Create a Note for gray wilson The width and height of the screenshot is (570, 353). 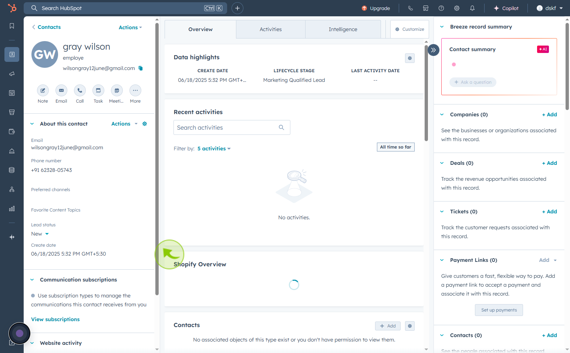point(43,90)
